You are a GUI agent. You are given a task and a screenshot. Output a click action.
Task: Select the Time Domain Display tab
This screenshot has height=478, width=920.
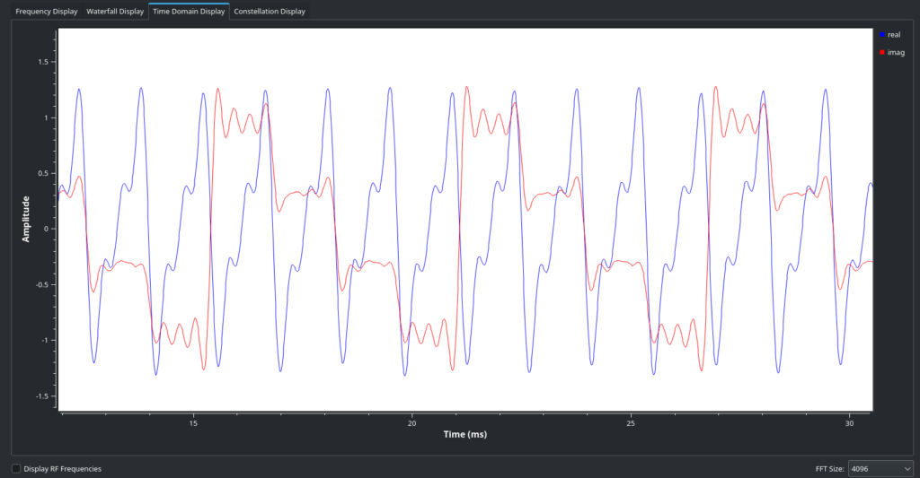pos(189,12)
